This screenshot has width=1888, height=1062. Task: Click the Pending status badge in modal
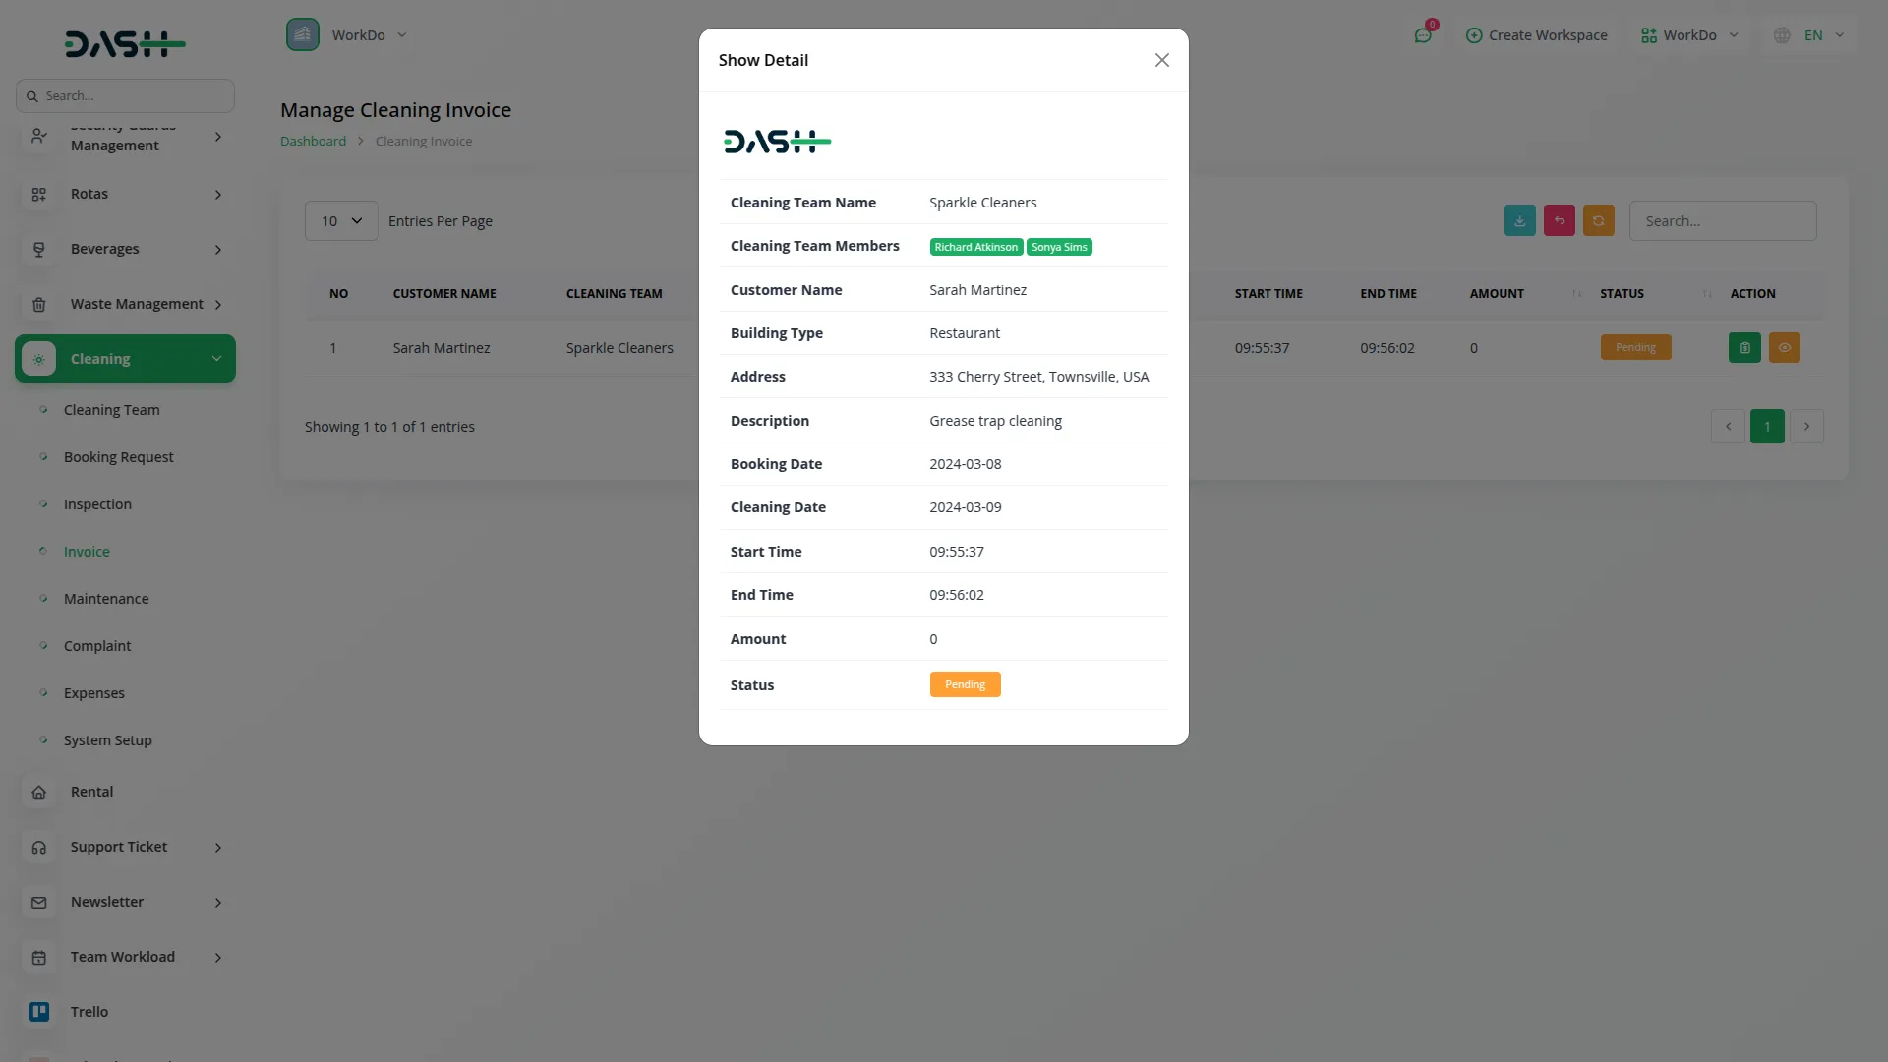[965, 685]
